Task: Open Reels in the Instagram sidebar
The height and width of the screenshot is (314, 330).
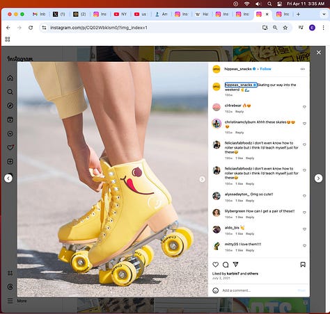Action: tap(10, 119)
